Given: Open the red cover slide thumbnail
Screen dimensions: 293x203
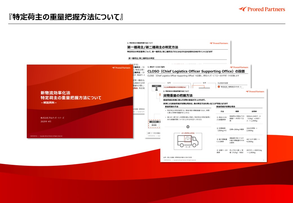Looking at the screenshot, I should (x=80, y=101).
